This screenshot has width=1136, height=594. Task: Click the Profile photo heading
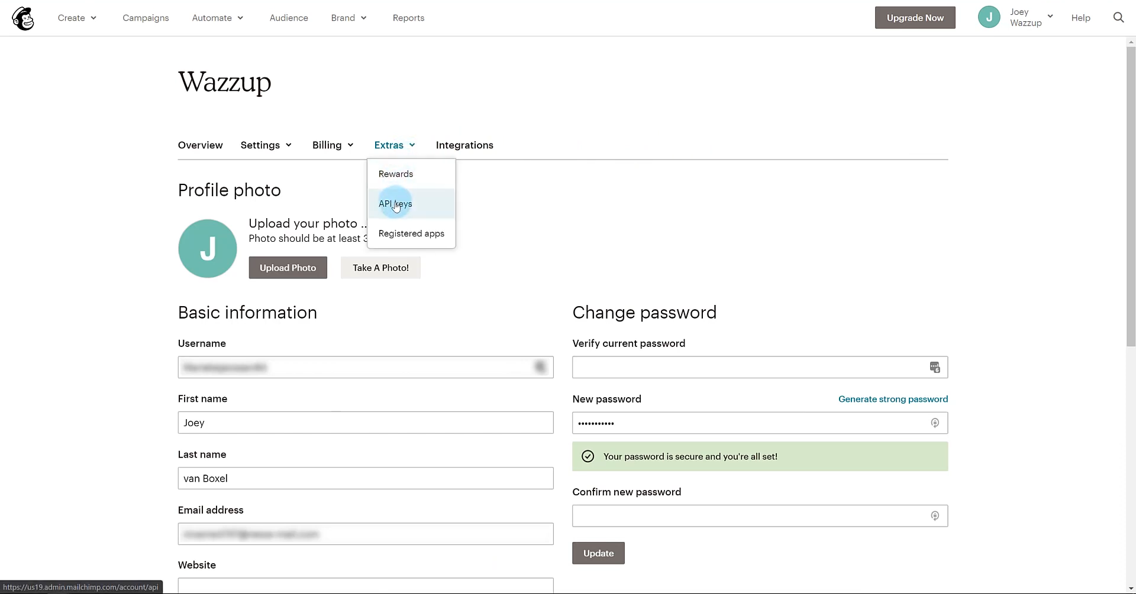[x=230, y=190]
